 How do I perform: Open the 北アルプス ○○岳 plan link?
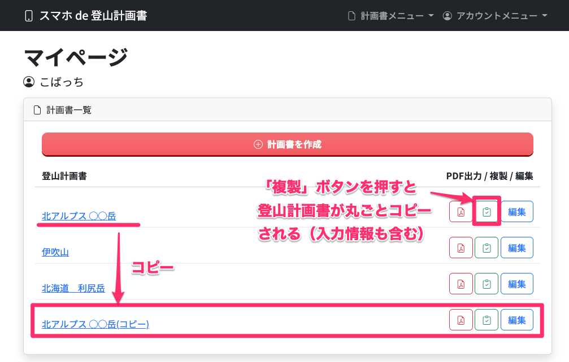(79, 216)
